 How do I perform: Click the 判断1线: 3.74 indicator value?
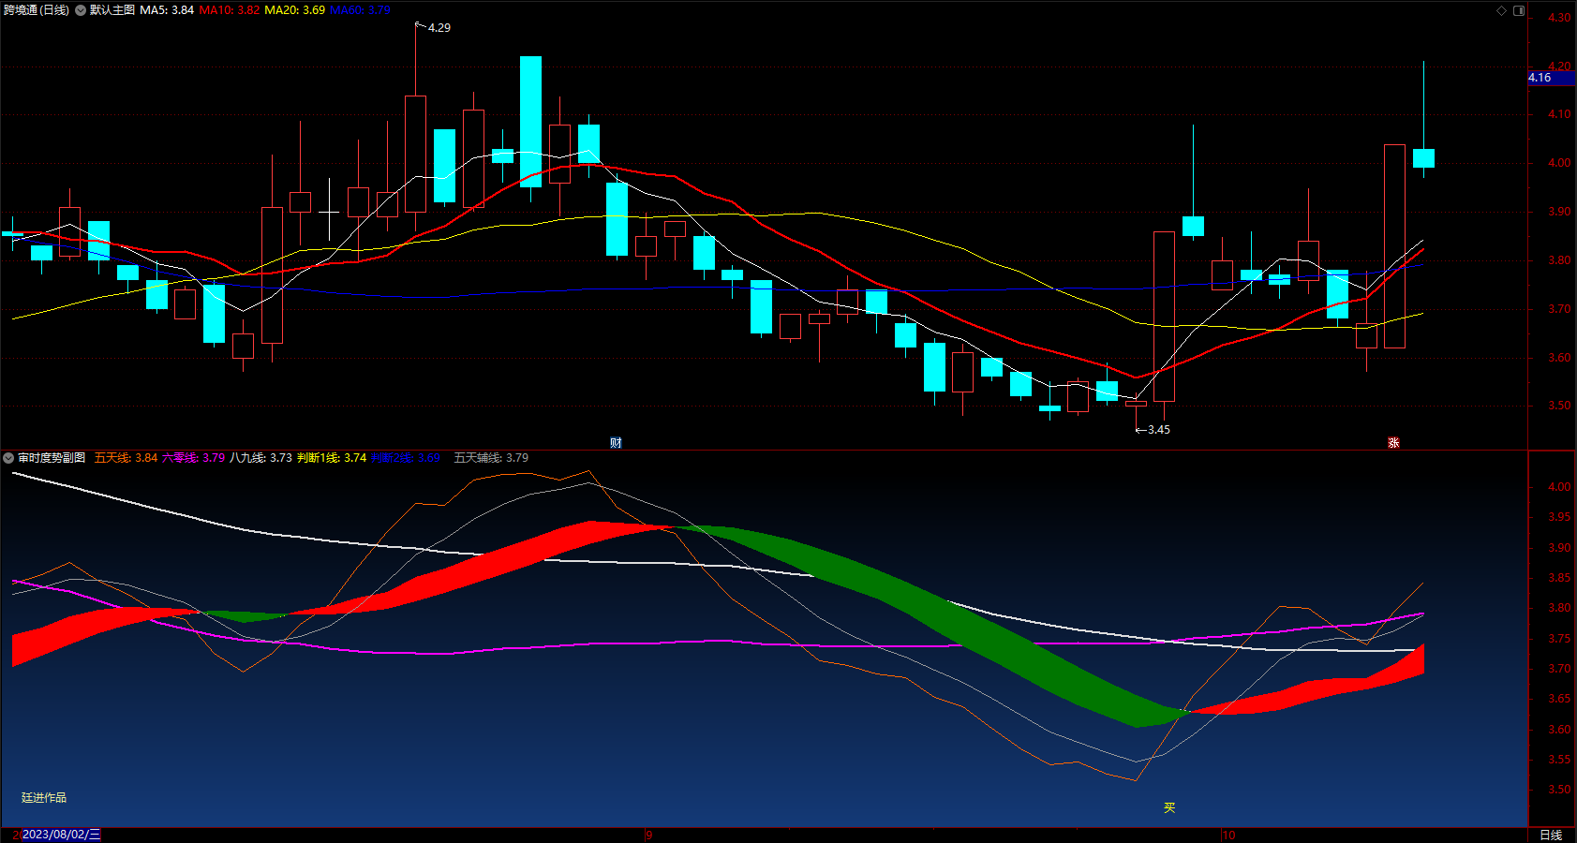332,458
